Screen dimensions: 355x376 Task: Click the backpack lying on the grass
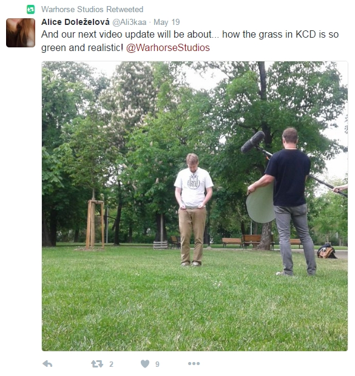(326, 251)
